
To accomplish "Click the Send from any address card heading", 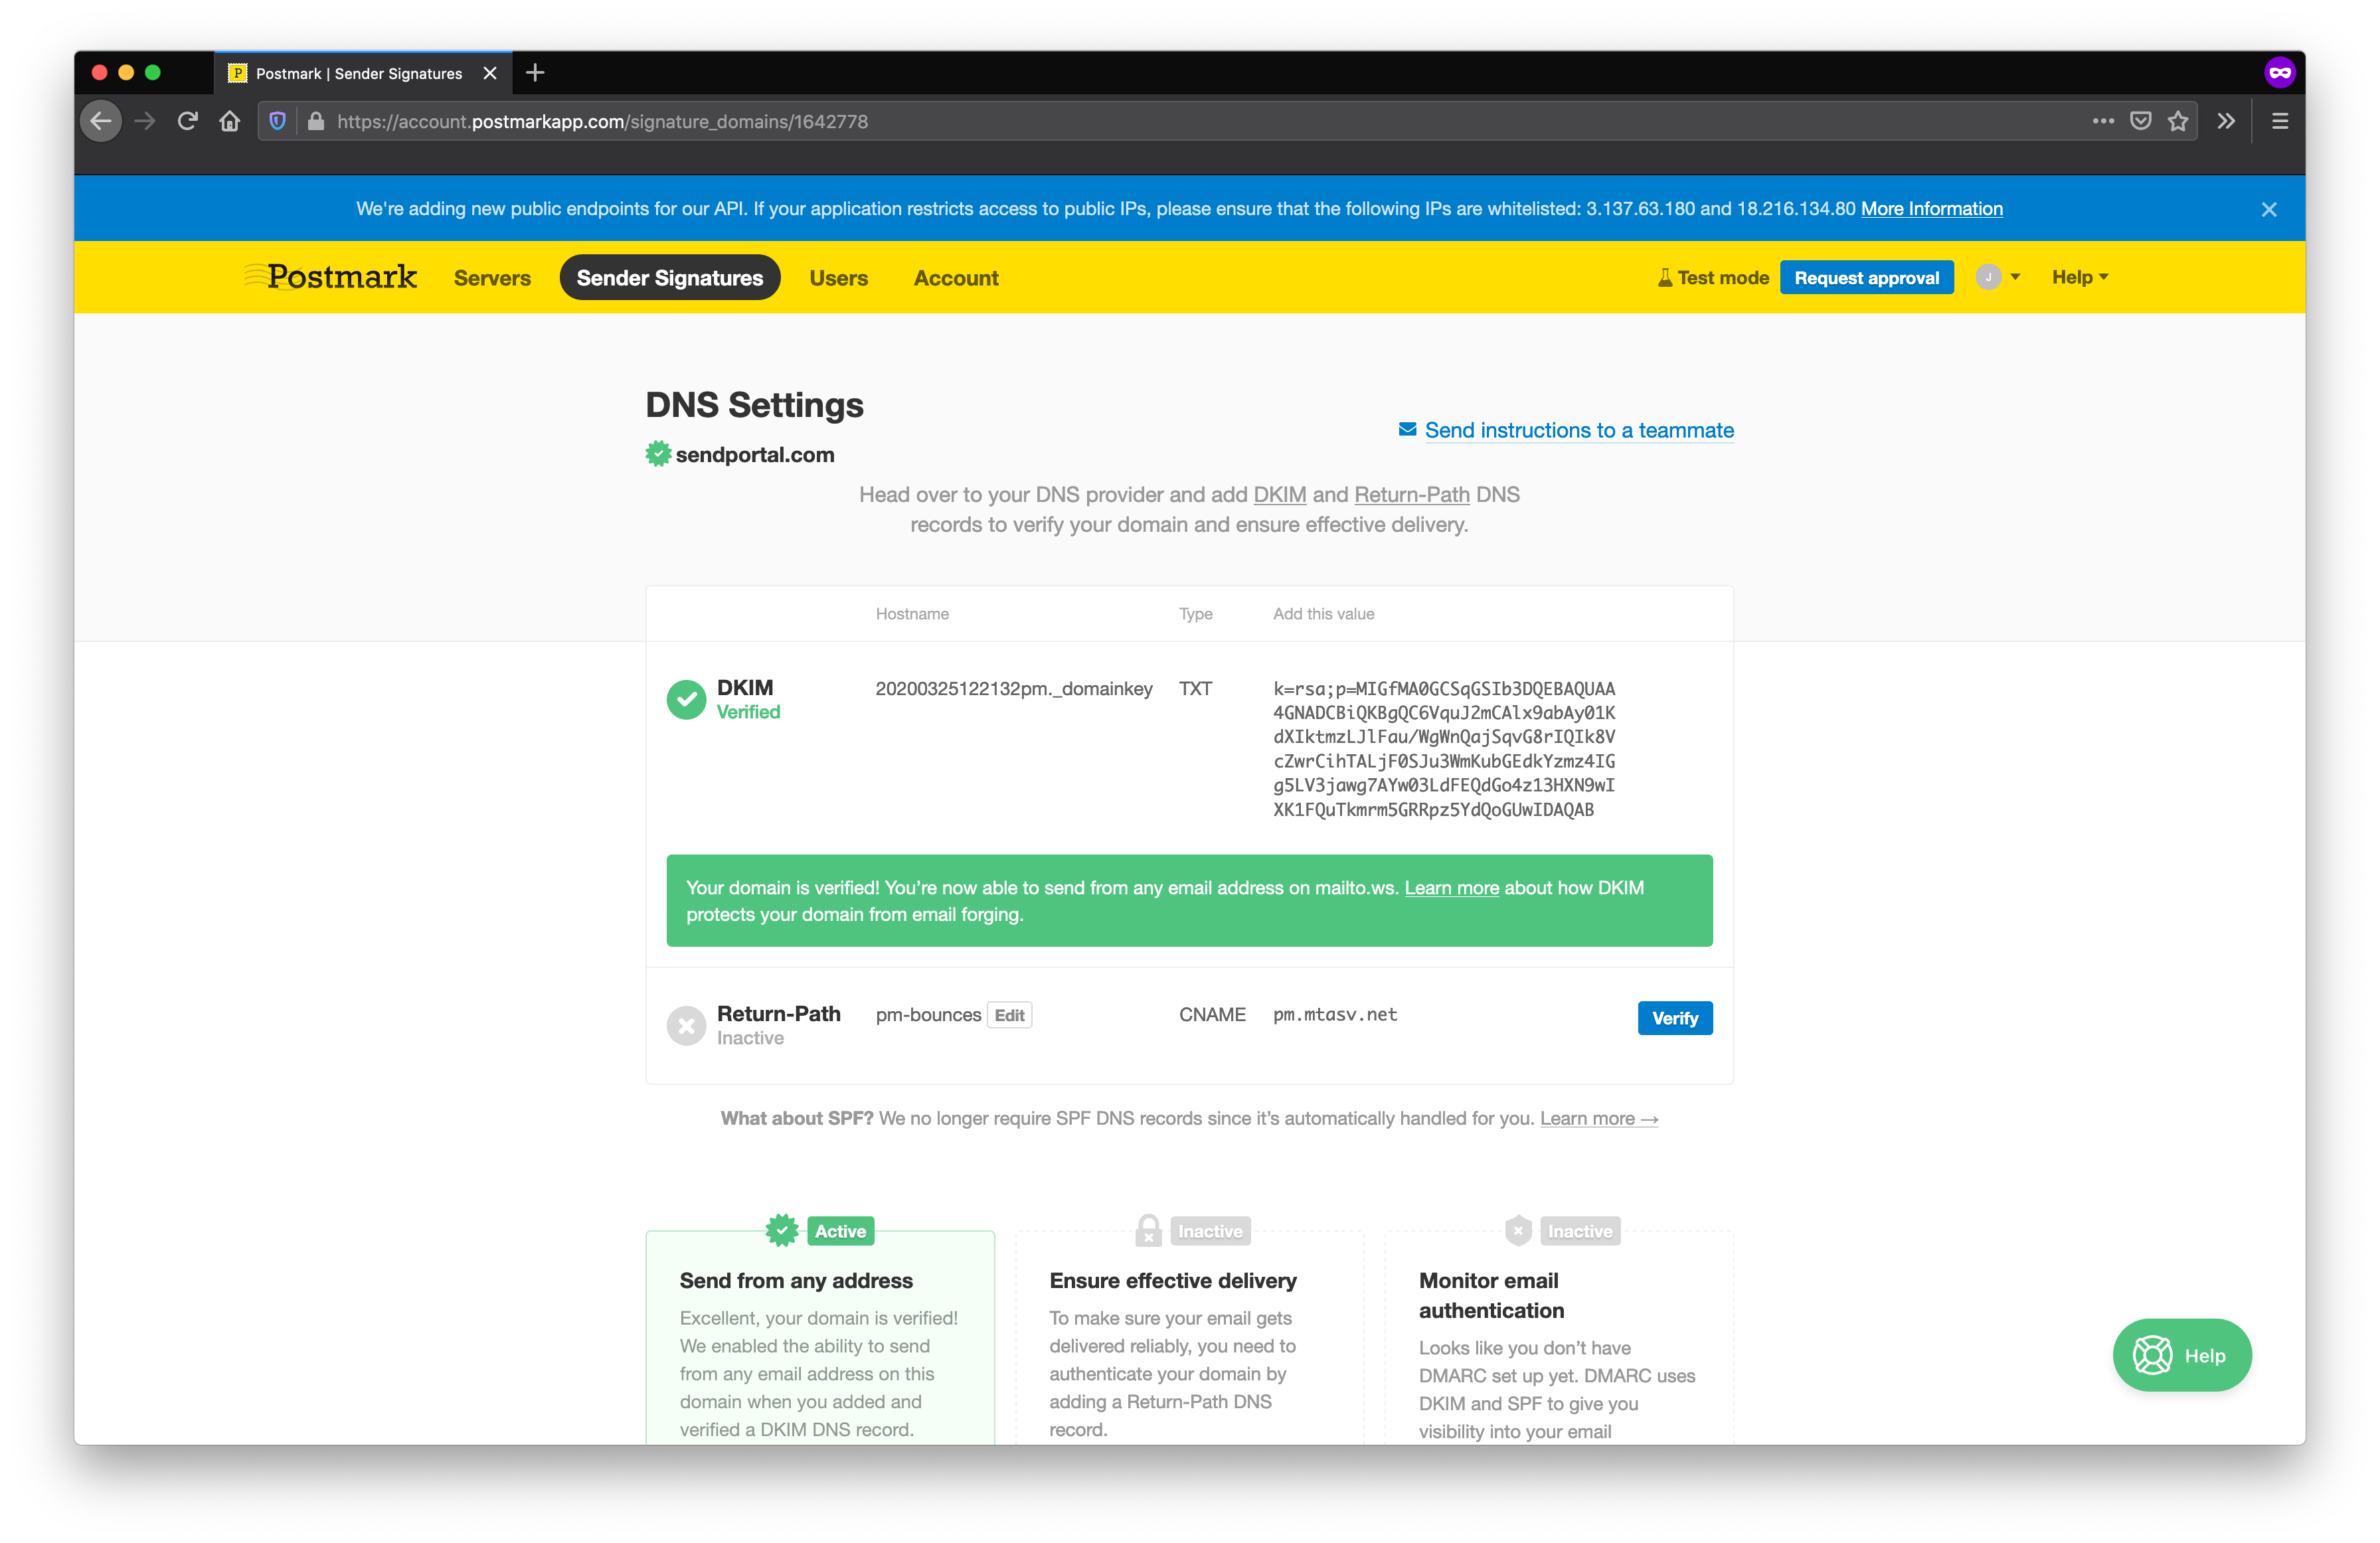I will point(796,1281).
